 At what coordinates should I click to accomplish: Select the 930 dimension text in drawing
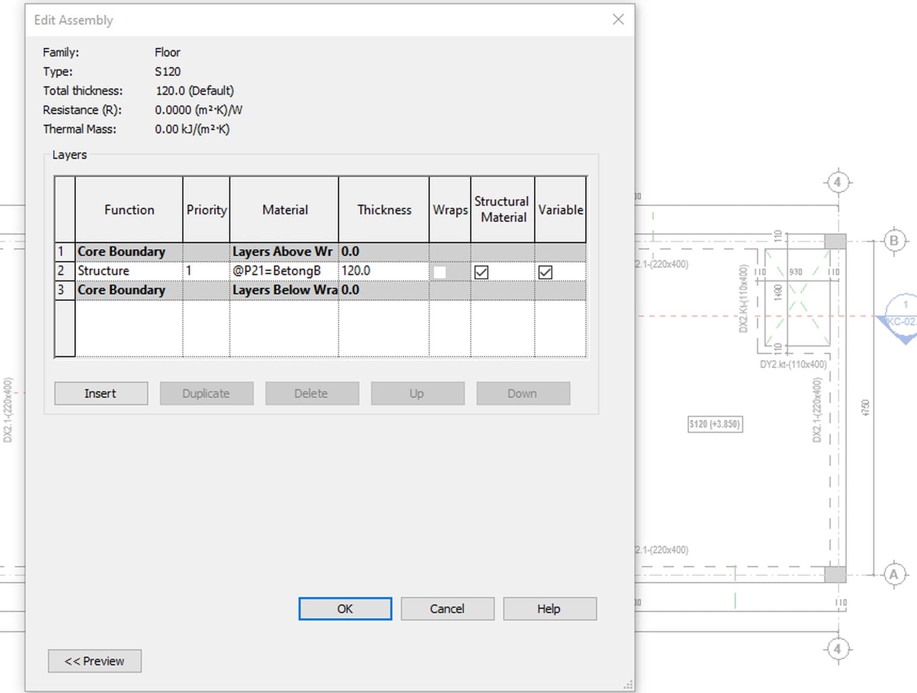[796, 272]
